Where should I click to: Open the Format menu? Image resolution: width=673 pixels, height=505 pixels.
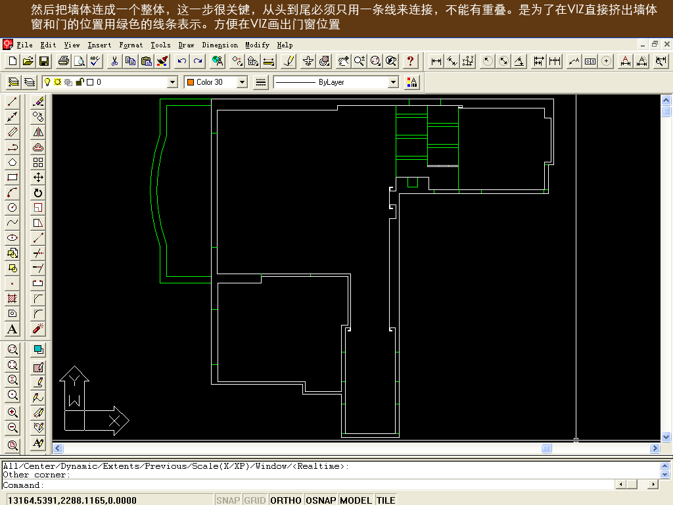click(131, 45)
